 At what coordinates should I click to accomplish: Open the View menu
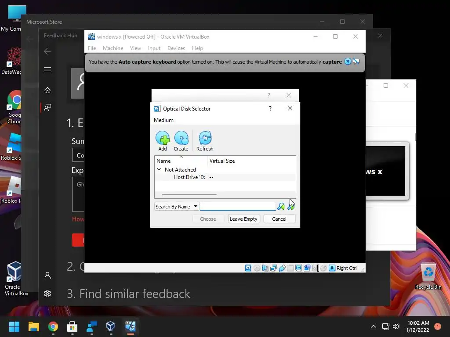tap(135, 48)
